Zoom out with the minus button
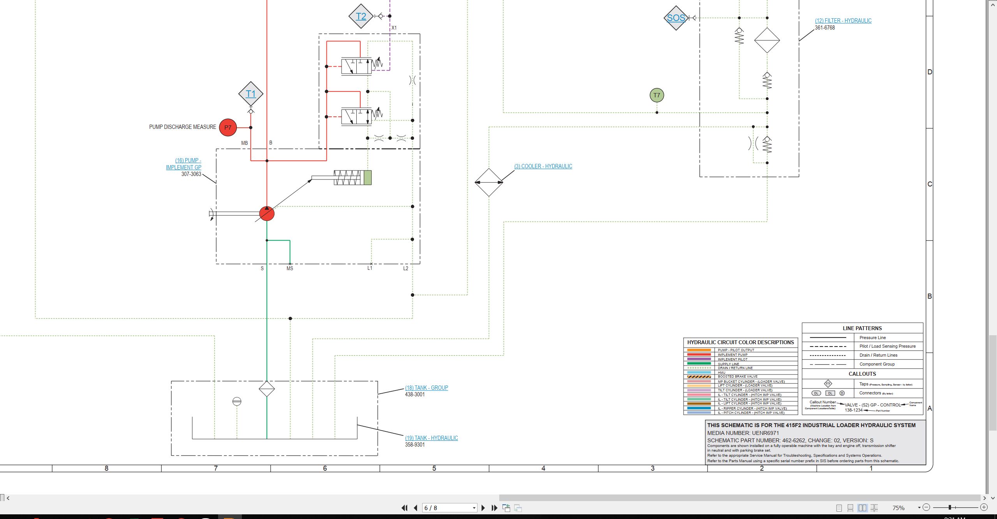Viewport: 997px width, 519px height. [927, 507]
